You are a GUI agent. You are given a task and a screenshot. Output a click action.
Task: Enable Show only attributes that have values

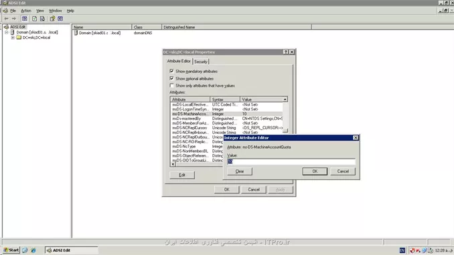[x=171, y=86]
